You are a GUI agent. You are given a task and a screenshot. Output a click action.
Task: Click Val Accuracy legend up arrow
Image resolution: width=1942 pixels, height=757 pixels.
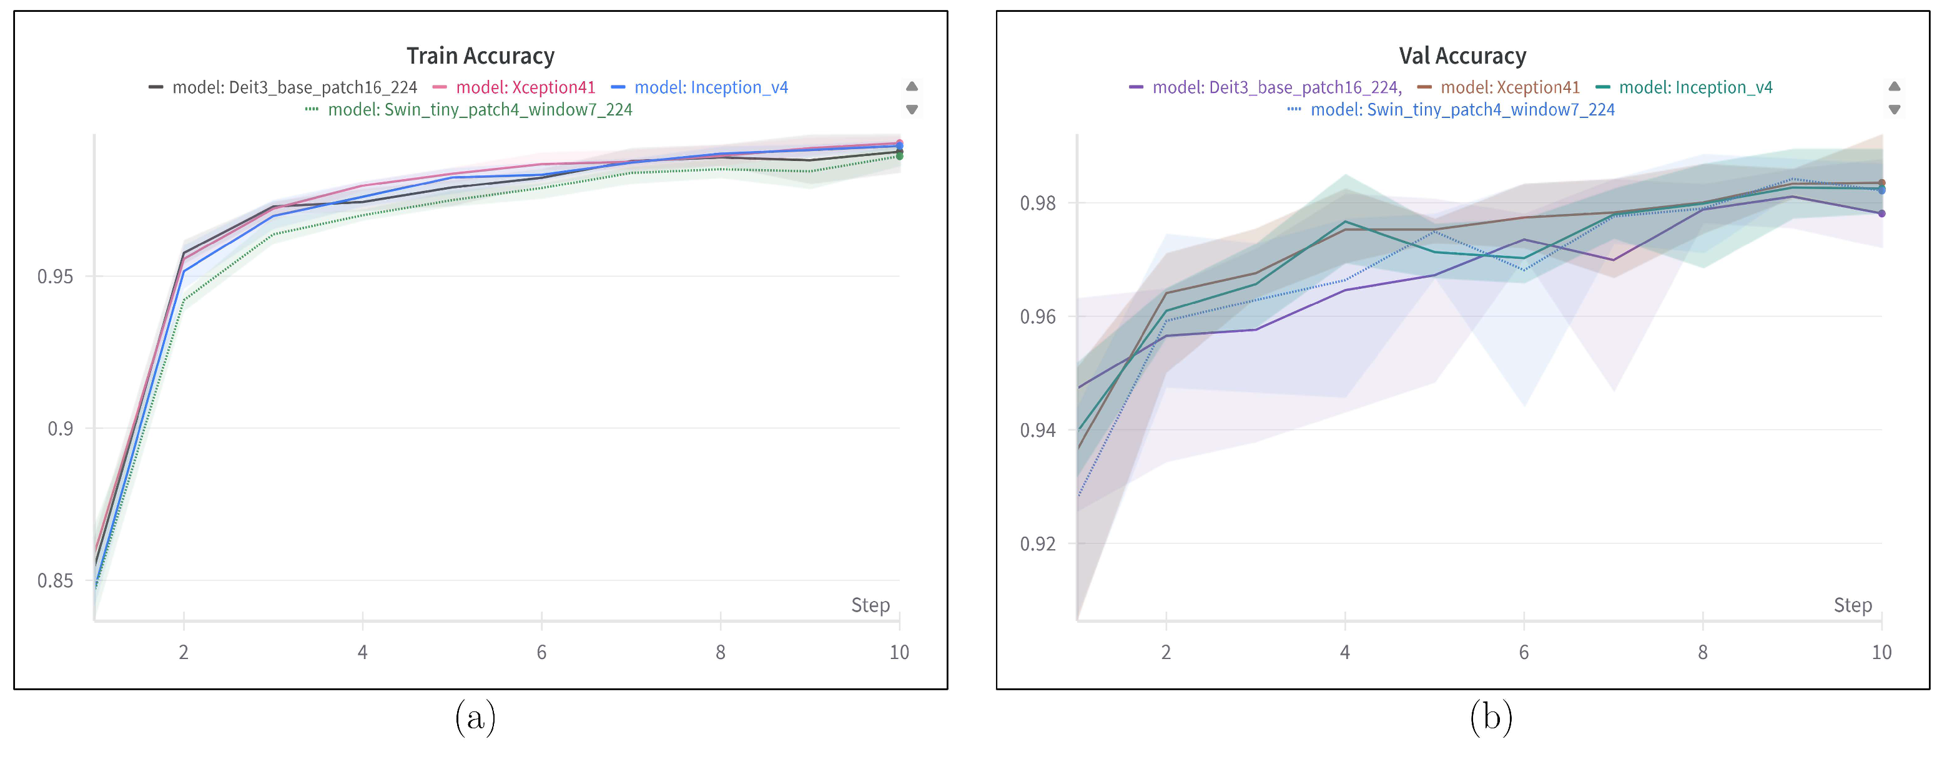[1894, 87]
